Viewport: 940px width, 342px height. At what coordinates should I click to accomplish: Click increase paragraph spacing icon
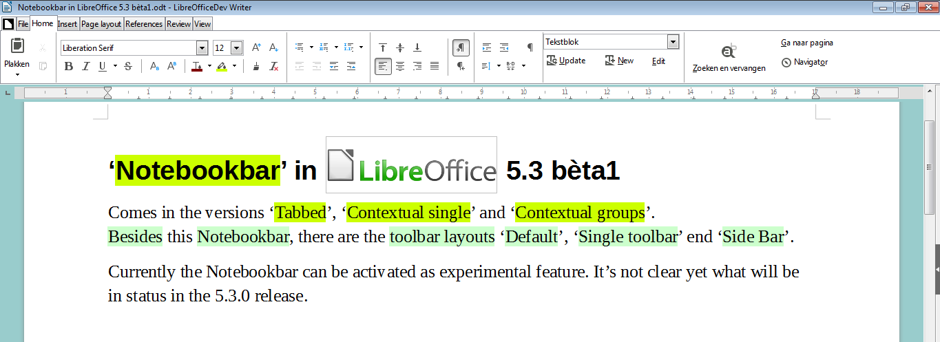tap(334, 66)
